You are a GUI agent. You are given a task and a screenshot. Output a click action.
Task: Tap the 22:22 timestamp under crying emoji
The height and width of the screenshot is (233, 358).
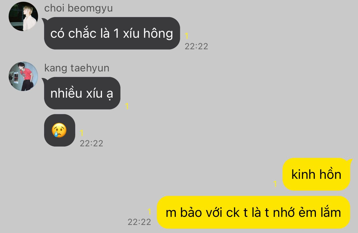tap(91, 143)
